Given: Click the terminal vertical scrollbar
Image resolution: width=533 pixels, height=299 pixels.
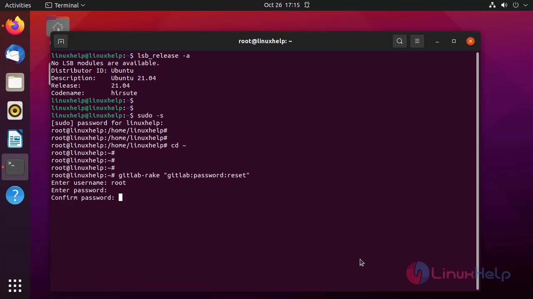Looking at the screenshot, I should point(478,170).
